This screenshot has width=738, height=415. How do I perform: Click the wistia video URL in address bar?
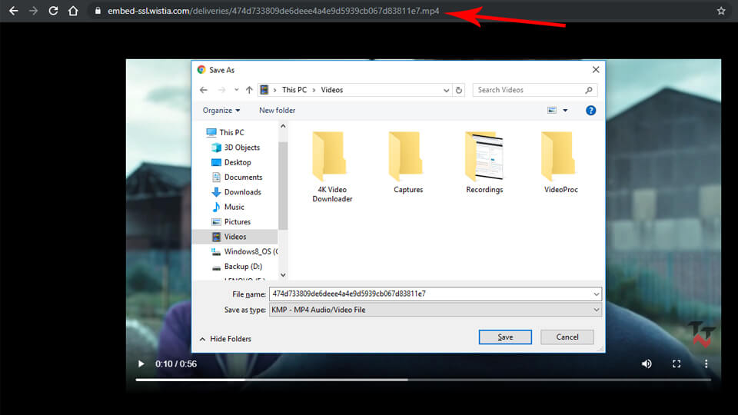pos(273,10)
